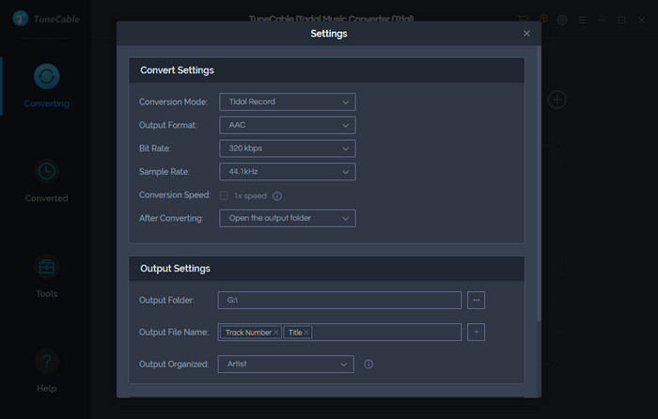The image size is (658, 419).
Task: Click the Settings dialog scrollbar
Action: pos(539,184)
